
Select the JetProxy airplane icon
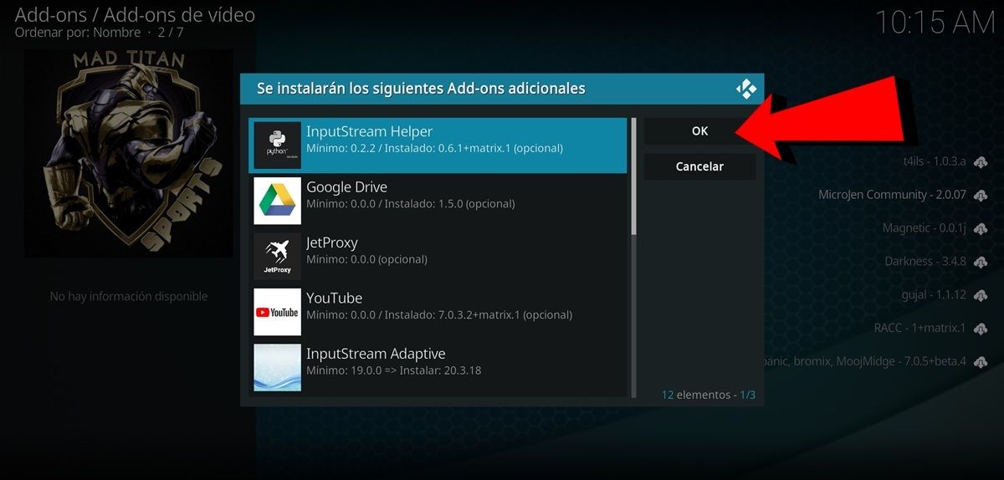(277, 256)
